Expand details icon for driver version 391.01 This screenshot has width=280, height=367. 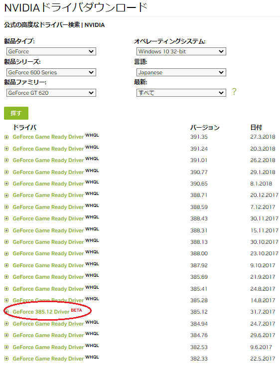coord(6,161)
